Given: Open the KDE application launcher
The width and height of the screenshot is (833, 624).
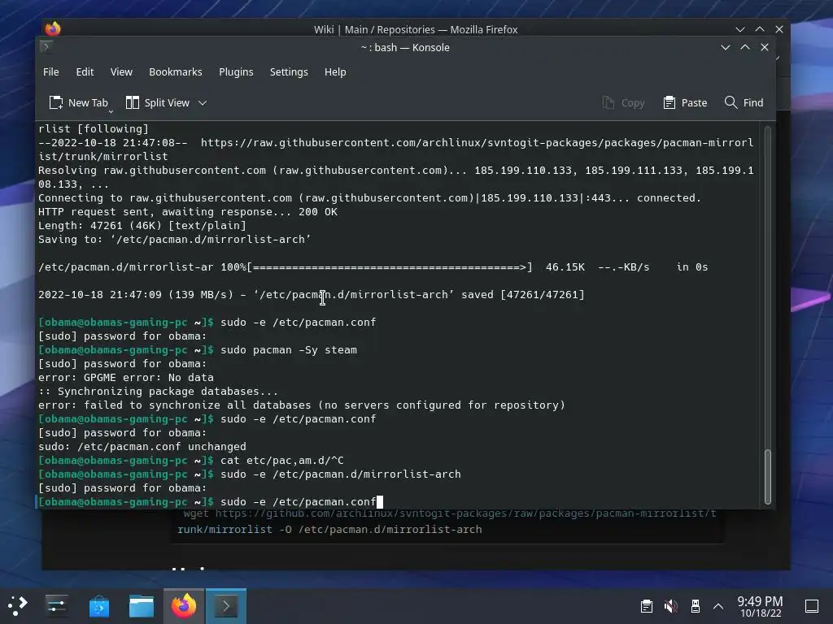Looking at the screenshot, I should click(x=18, y=605).
